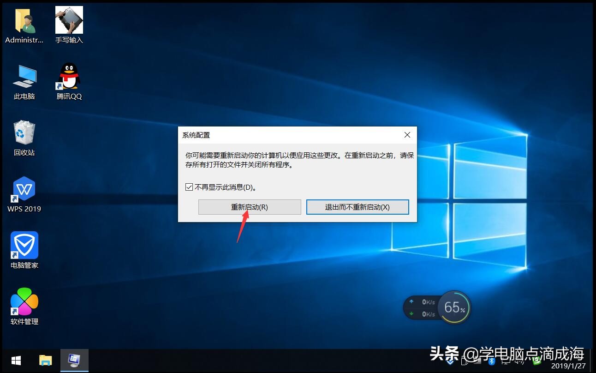Click the 65% memory acceleration ball
This screenshot has width=596, height=373.
pos(453,307)
